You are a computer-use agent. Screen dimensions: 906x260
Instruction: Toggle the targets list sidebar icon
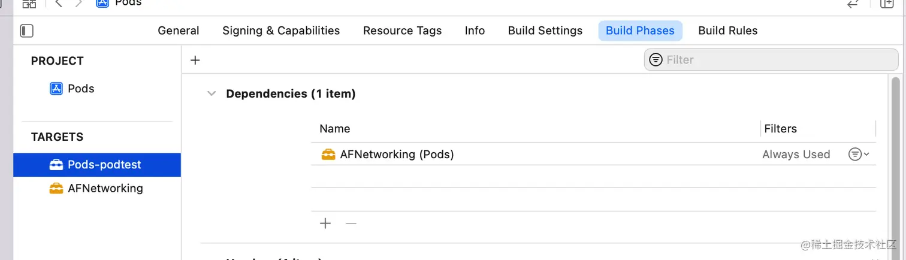(27, 31)
